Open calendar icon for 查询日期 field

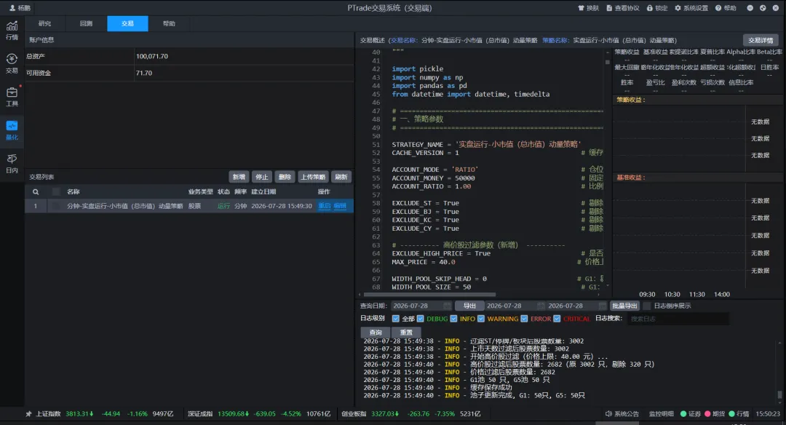coord(447,306)
